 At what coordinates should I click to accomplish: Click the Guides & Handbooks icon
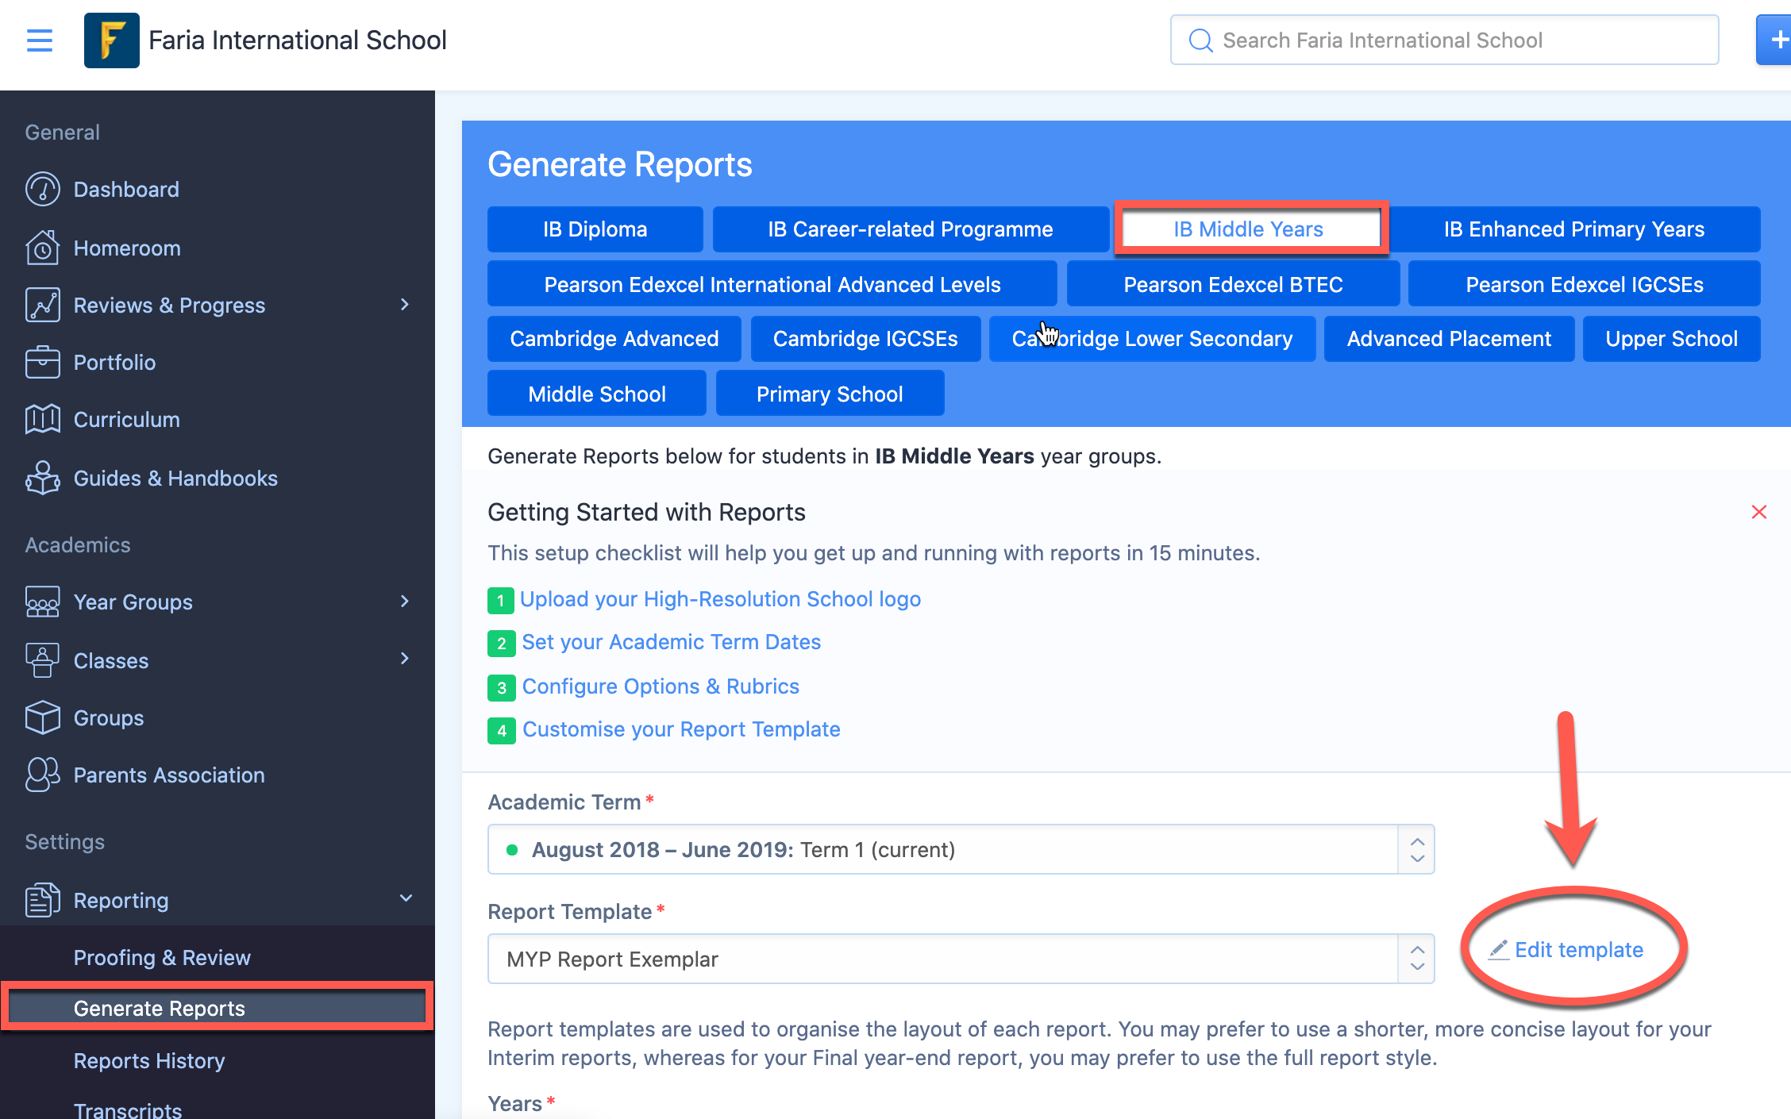coord(43,478)
